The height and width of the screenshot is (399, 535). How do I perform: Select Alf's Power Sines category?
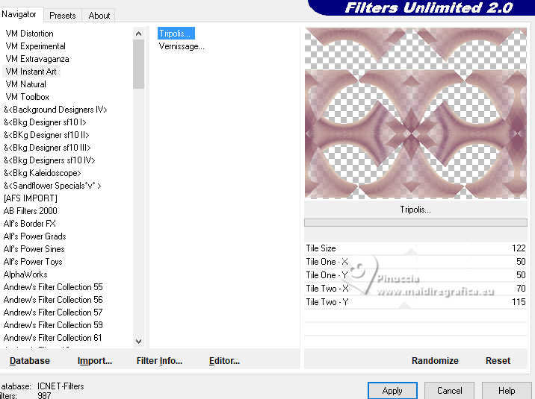point(34,249)
